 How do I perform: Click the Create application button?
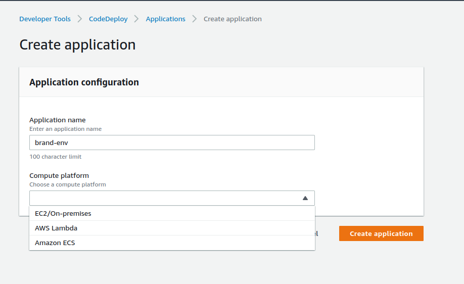[x=381, y=233]
